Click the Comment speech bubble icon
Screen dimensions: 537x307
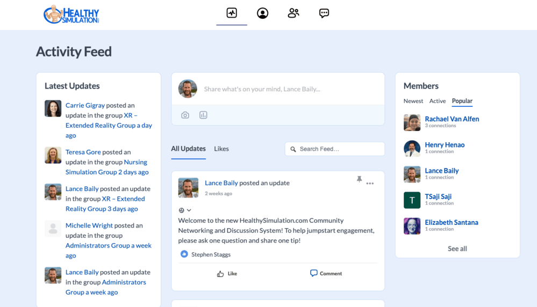coord(313,273)
